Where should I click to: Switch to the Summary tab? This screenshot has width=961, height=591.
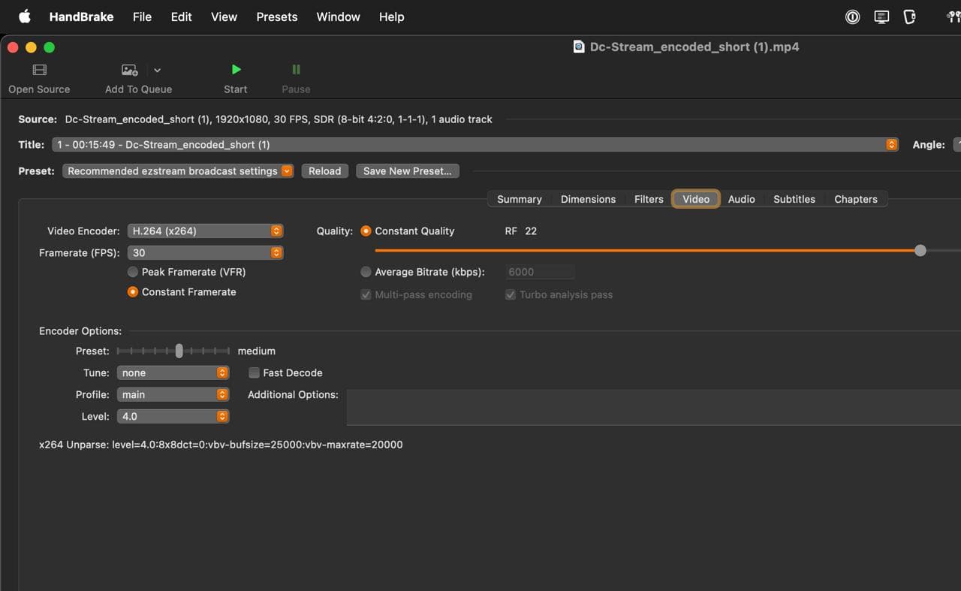pos(519,199)
